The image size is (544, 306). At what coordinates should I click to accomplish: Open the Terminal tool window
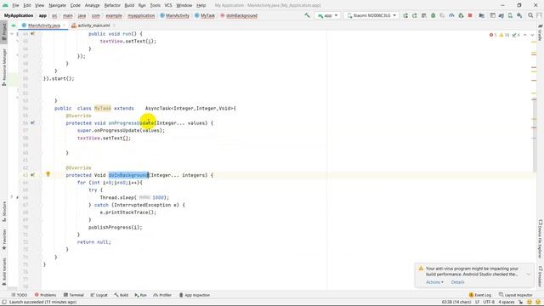(74, 295)
